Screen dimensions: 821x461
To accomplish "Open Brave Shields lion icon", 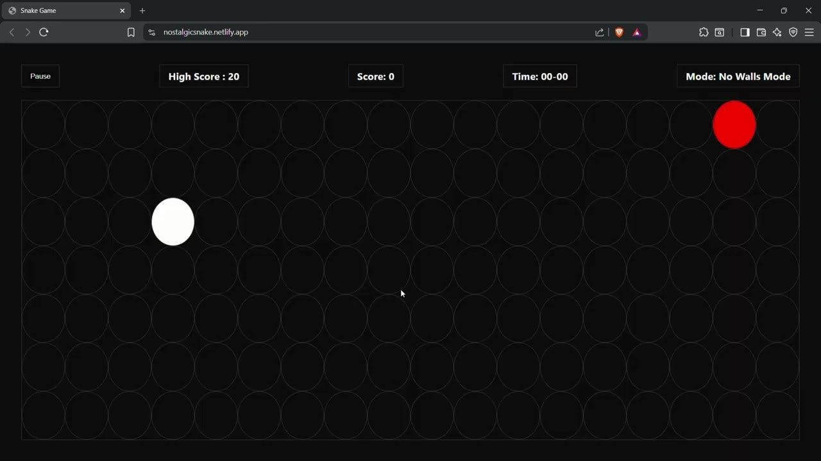I will (619, 32).
